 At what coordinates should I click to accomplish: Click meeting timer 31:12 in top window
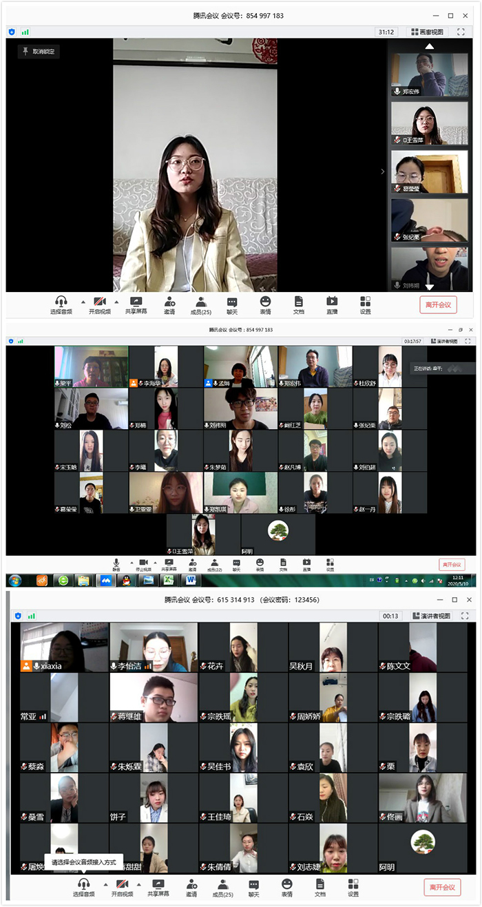pos(386,32)
